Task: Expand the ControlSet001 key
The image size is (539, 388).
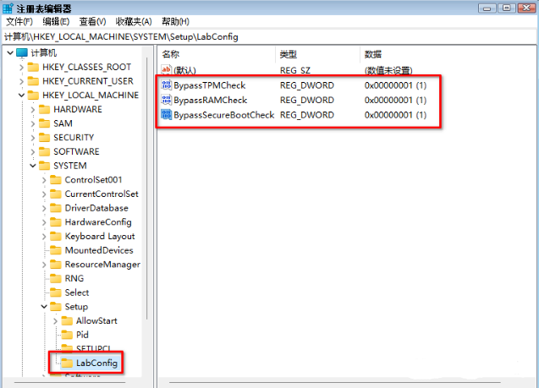Action: coord(44,180)
